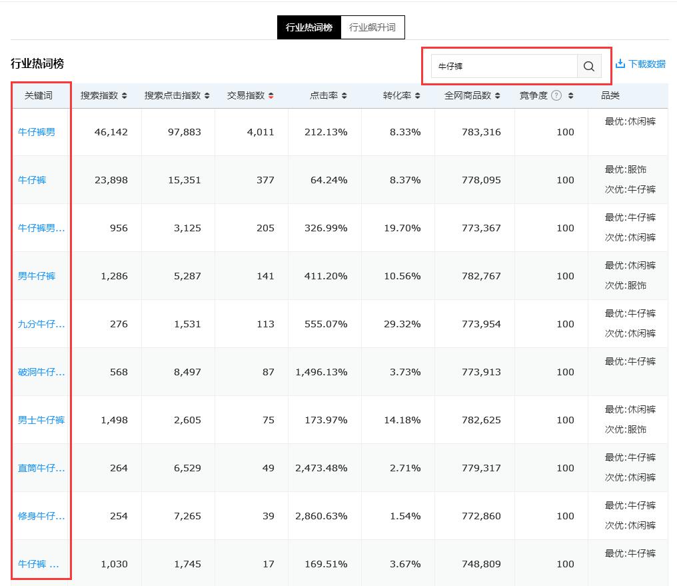Sort by 搜索点击指数 column arrows
This screenshot has width=677, height=586.
point(207,96)
